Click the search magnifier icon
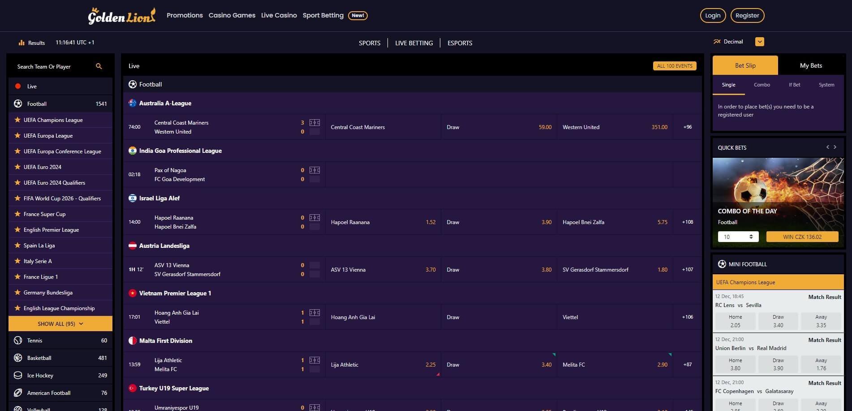 [99, 66]
